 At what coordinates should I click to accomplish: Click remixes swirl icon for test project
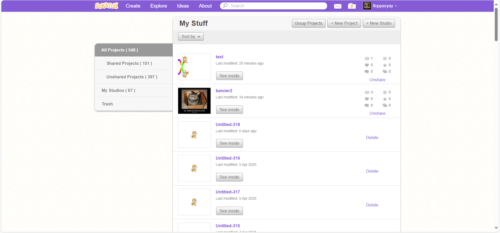coord(385,59)
